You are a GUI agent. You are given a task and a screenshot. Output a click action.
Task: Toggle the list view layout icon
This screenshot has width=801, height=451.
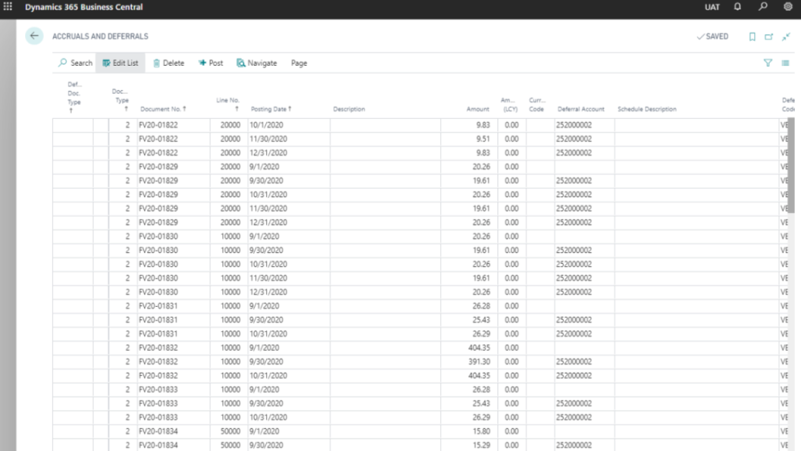pos(785,63)
